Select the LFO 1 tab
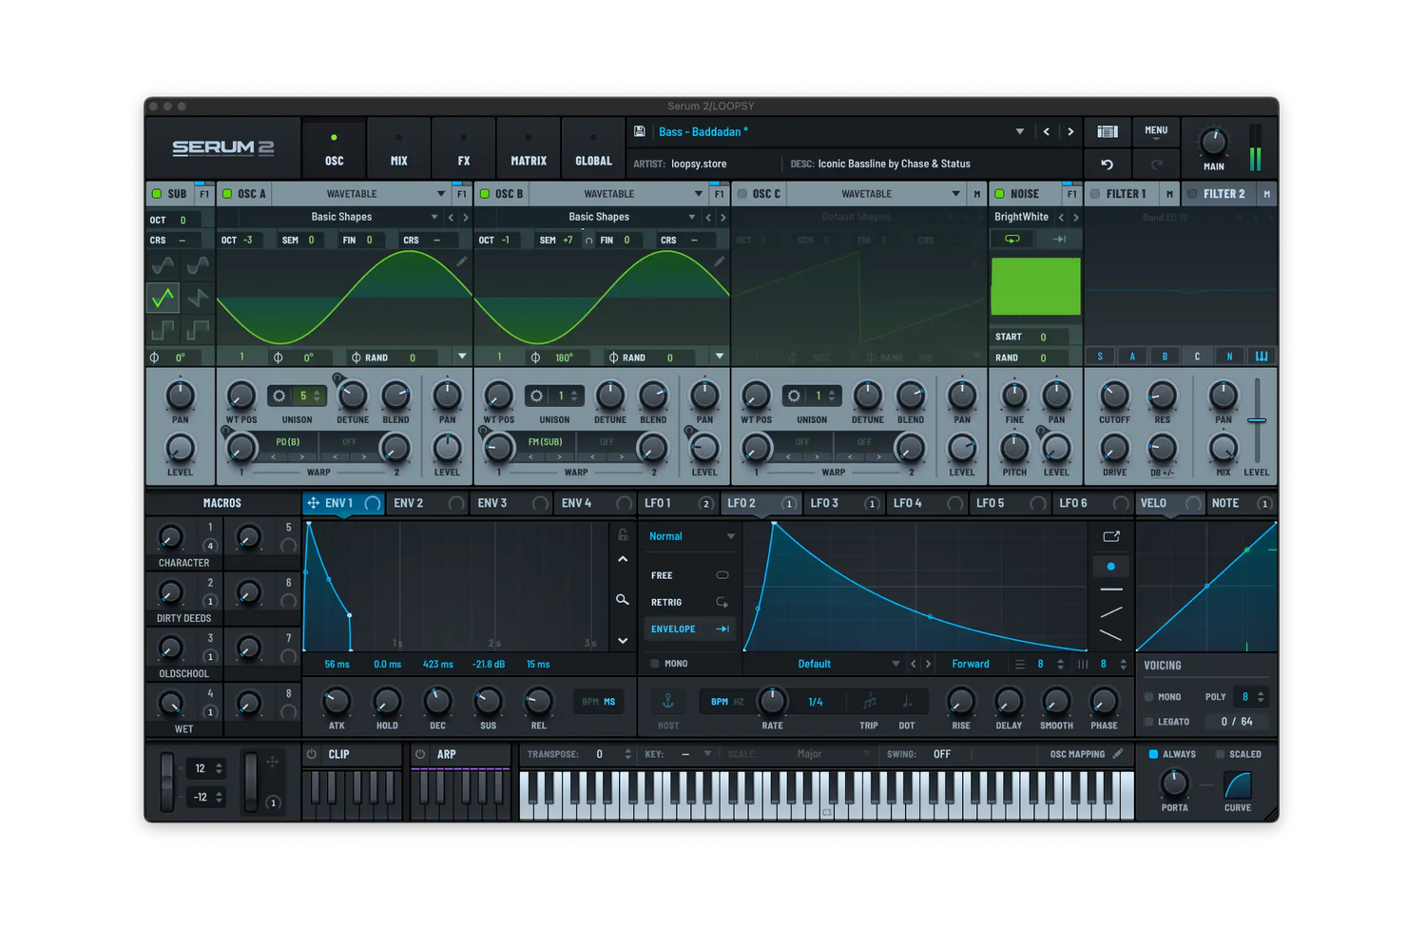Screen dimensions: 1426x929 pyautogui.click(x=678, y=503)
